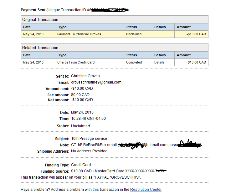The width and height of the screenshot is (226, 193).
Task: Click the Payment To Christine Groves row
Action: click(x=115, y=34)
